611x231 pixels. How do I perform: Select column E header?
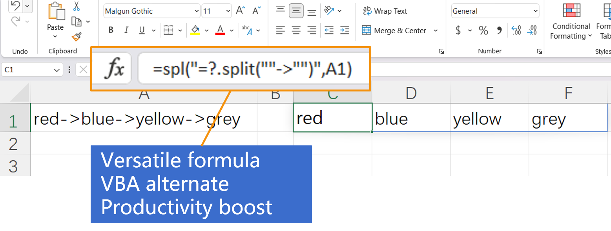490,93
